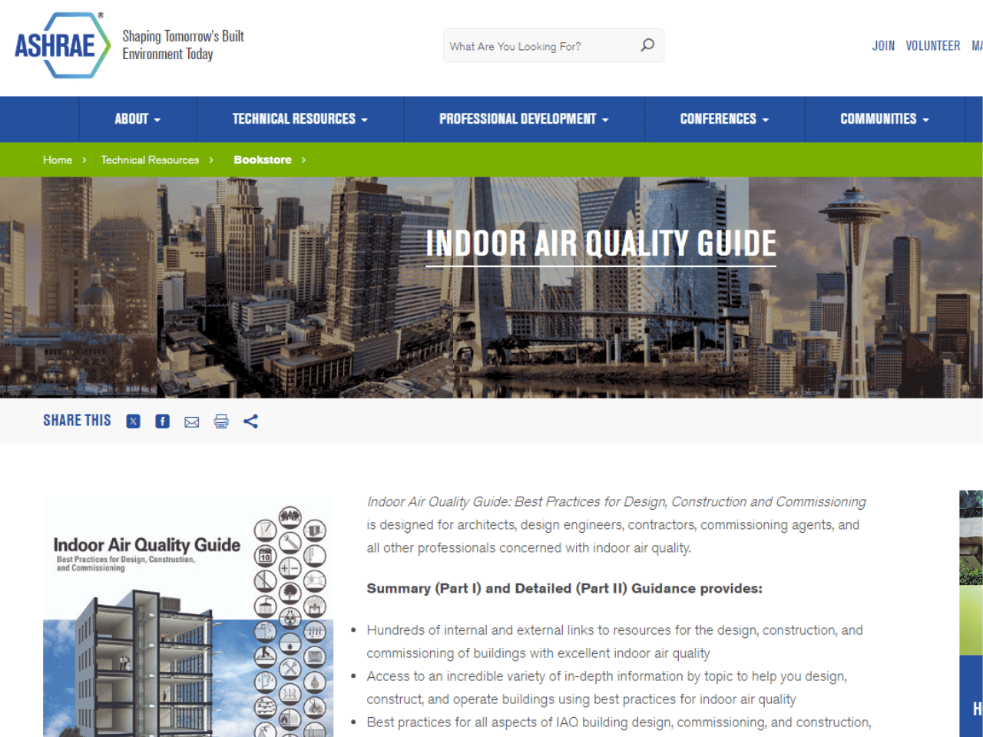The height and width of the screenshot is (737, 983).
Task: Click the Volunteer link
Action: [x=933, y=46]
